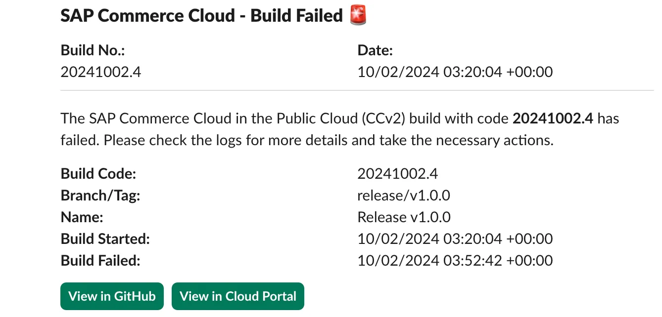Click the View in GitHub button
662x317 pixels.
pyautogui.click(x=112, y=296)
